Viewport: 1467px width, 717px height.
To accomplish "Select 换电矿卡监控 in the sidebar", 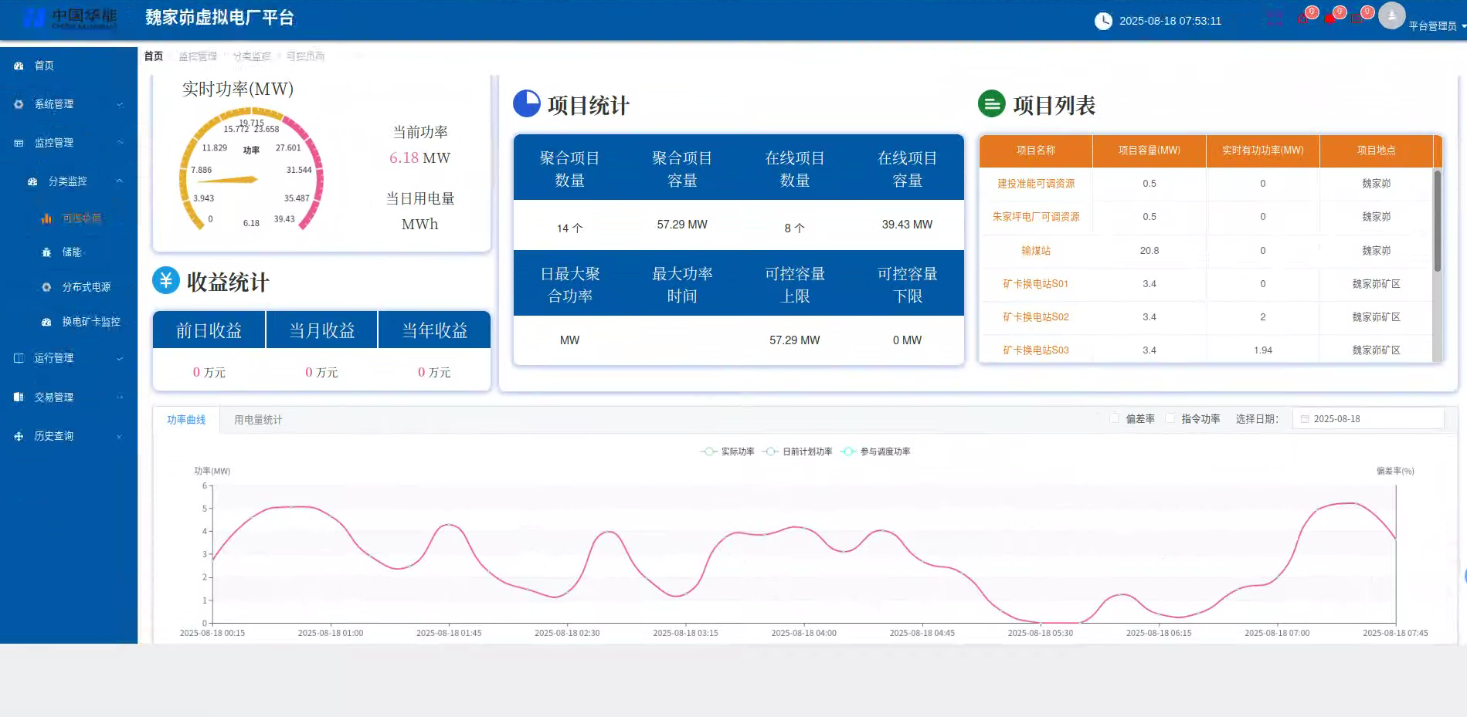I will tap(83, 321).
